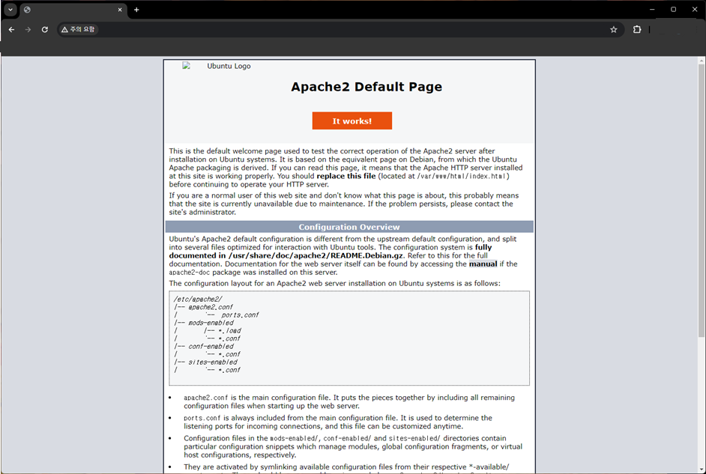
Task: Go back to the previous page
Action: click(x=12, y=30)
